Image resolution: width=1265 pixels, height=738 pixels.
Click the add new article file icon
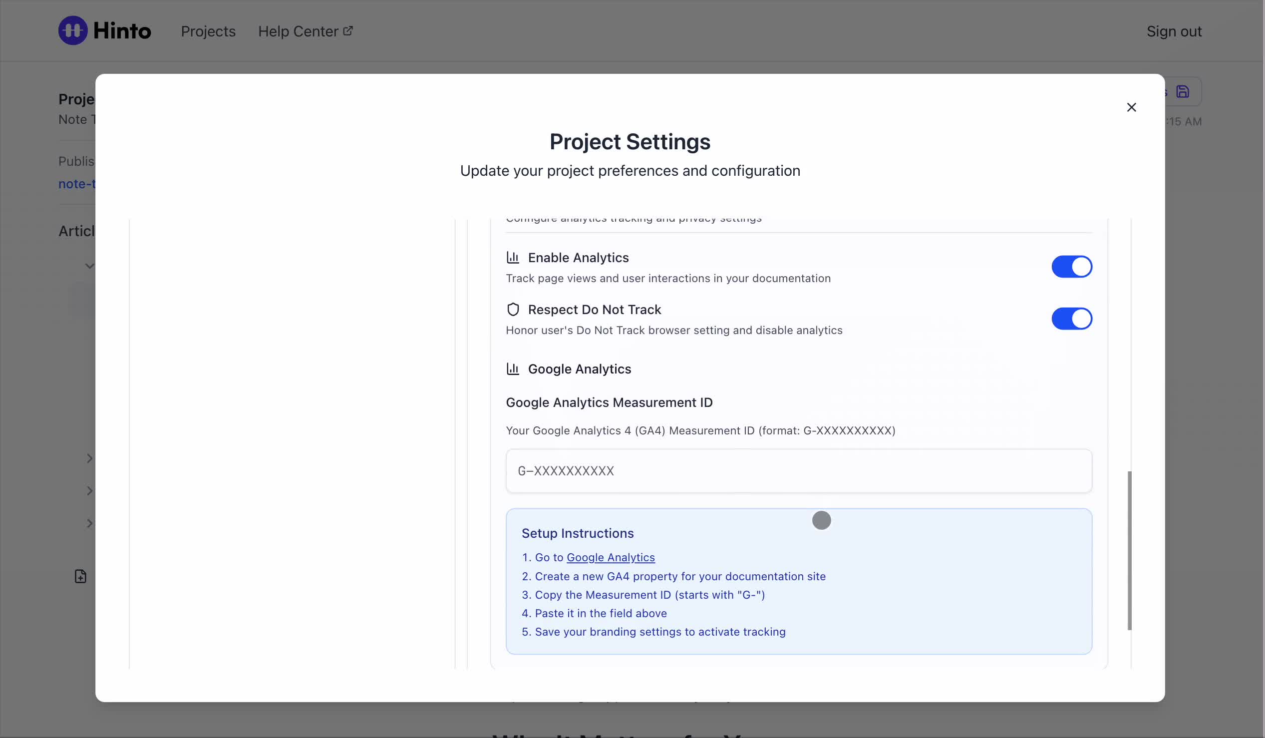click(80, 576)
